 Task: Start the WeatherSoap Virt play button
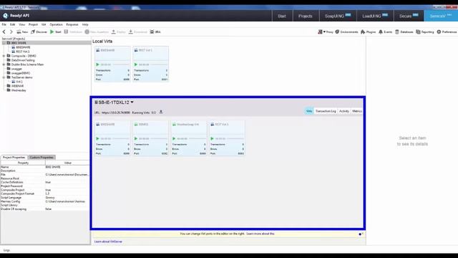(x=174, y=138)
